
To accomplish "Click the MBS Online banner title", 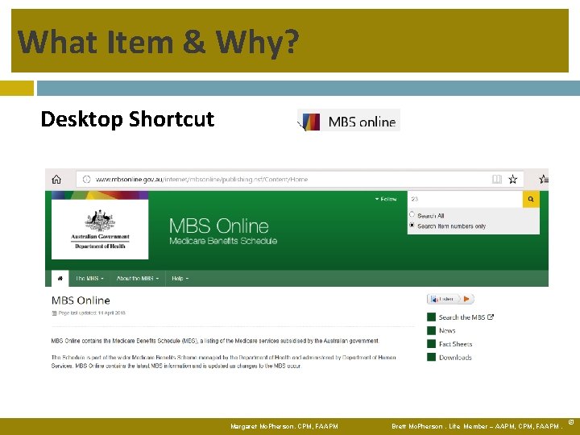I will [219, 226].
